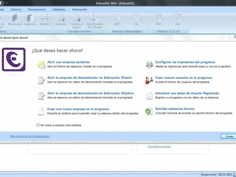Switch to the Utilidades tab

pyautogui.click(x=59, y=9)
